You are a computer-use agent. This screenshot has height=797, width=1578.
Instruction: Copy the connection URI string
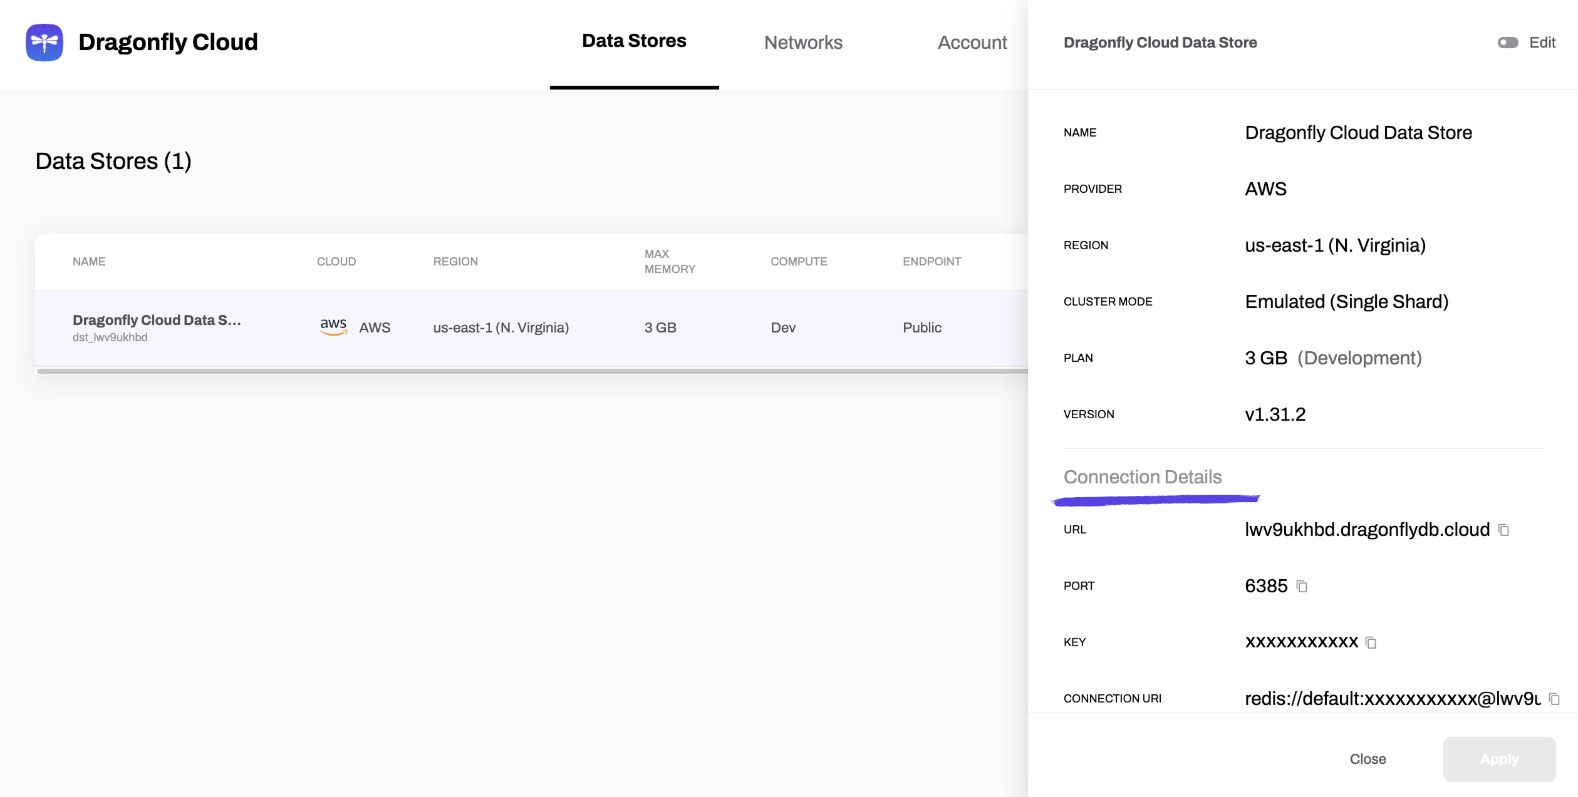(1554, 699)
